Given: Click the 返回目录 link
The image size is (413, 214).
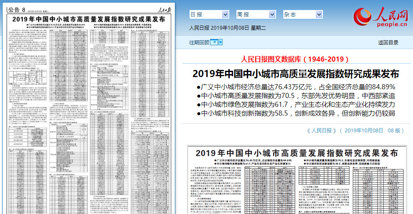Looking at the screenshot, I should (388, 43).
